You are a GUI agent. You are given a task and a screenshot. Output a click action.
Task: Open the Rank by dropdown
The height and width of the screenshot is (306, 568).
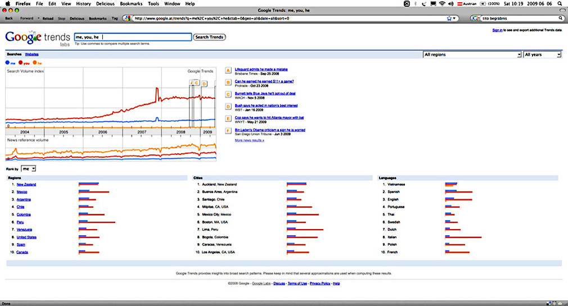click(x=29, y=168)
